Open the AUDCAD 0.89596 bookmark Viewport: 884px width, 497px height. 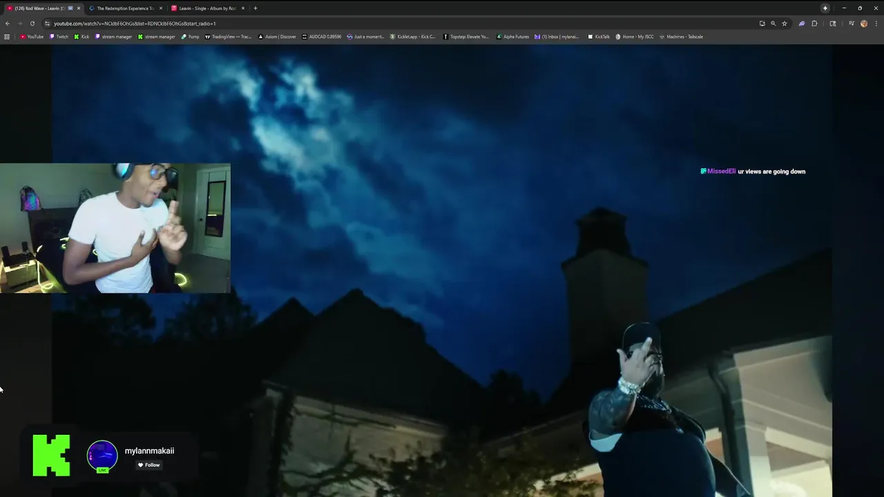(x=322, y=37)
